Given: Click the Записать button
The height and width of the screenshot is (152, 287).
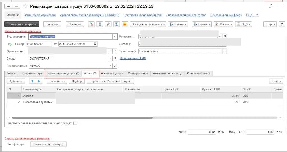Looking at the screenshot, I should click(52, 24).
